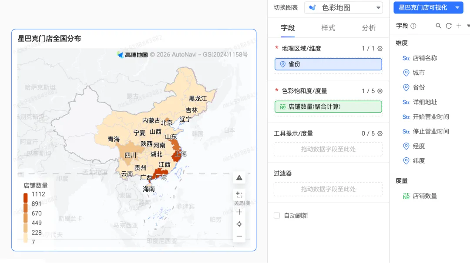Click the map warning triangle icon
470x263 pixels.
pos(239,178)
